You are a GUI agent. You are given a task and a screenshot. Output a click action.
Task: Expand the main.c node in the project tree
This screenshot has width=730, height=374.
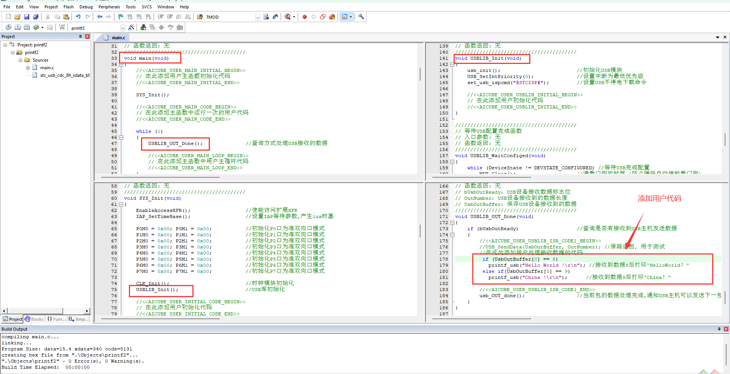coord(28,68)
